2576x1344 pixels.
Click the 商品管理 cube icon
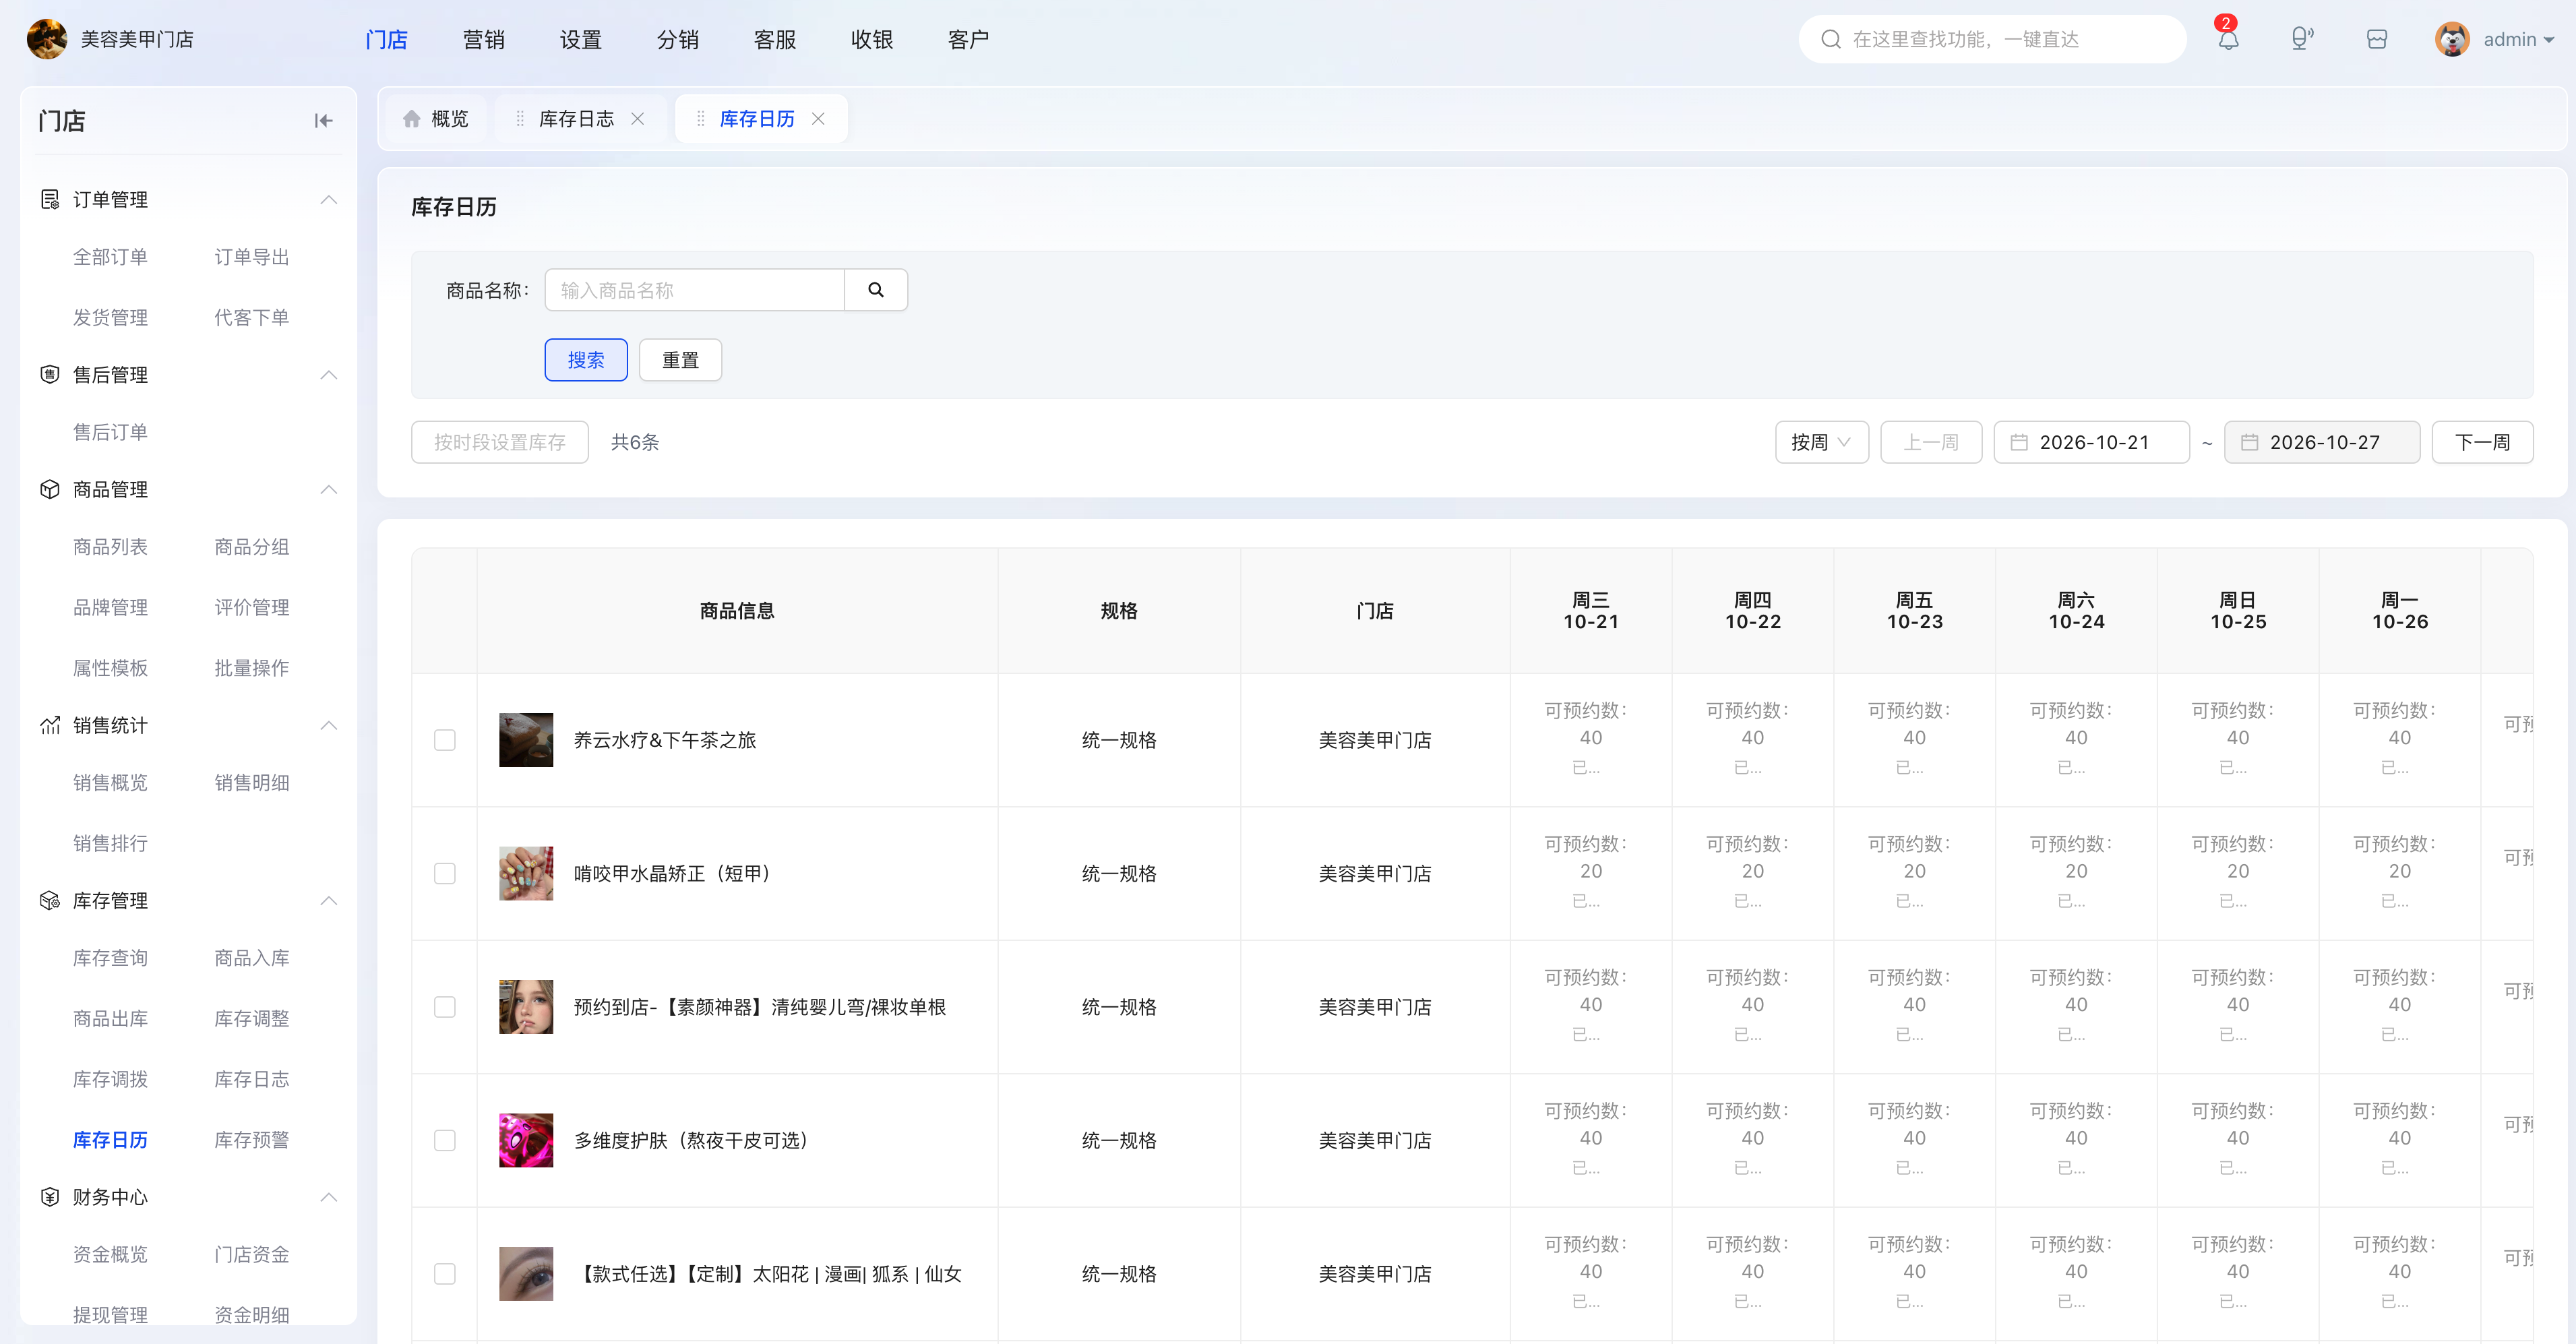(x=50, y=489)
